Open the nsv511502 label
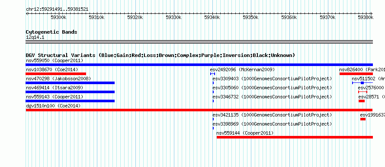Viewport: 385px width, 167px height. pyautogui.click(x=368, y=79)
